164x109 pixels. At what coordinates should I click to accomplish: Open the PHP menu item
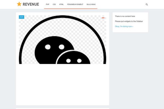click(x=48, y=4)
